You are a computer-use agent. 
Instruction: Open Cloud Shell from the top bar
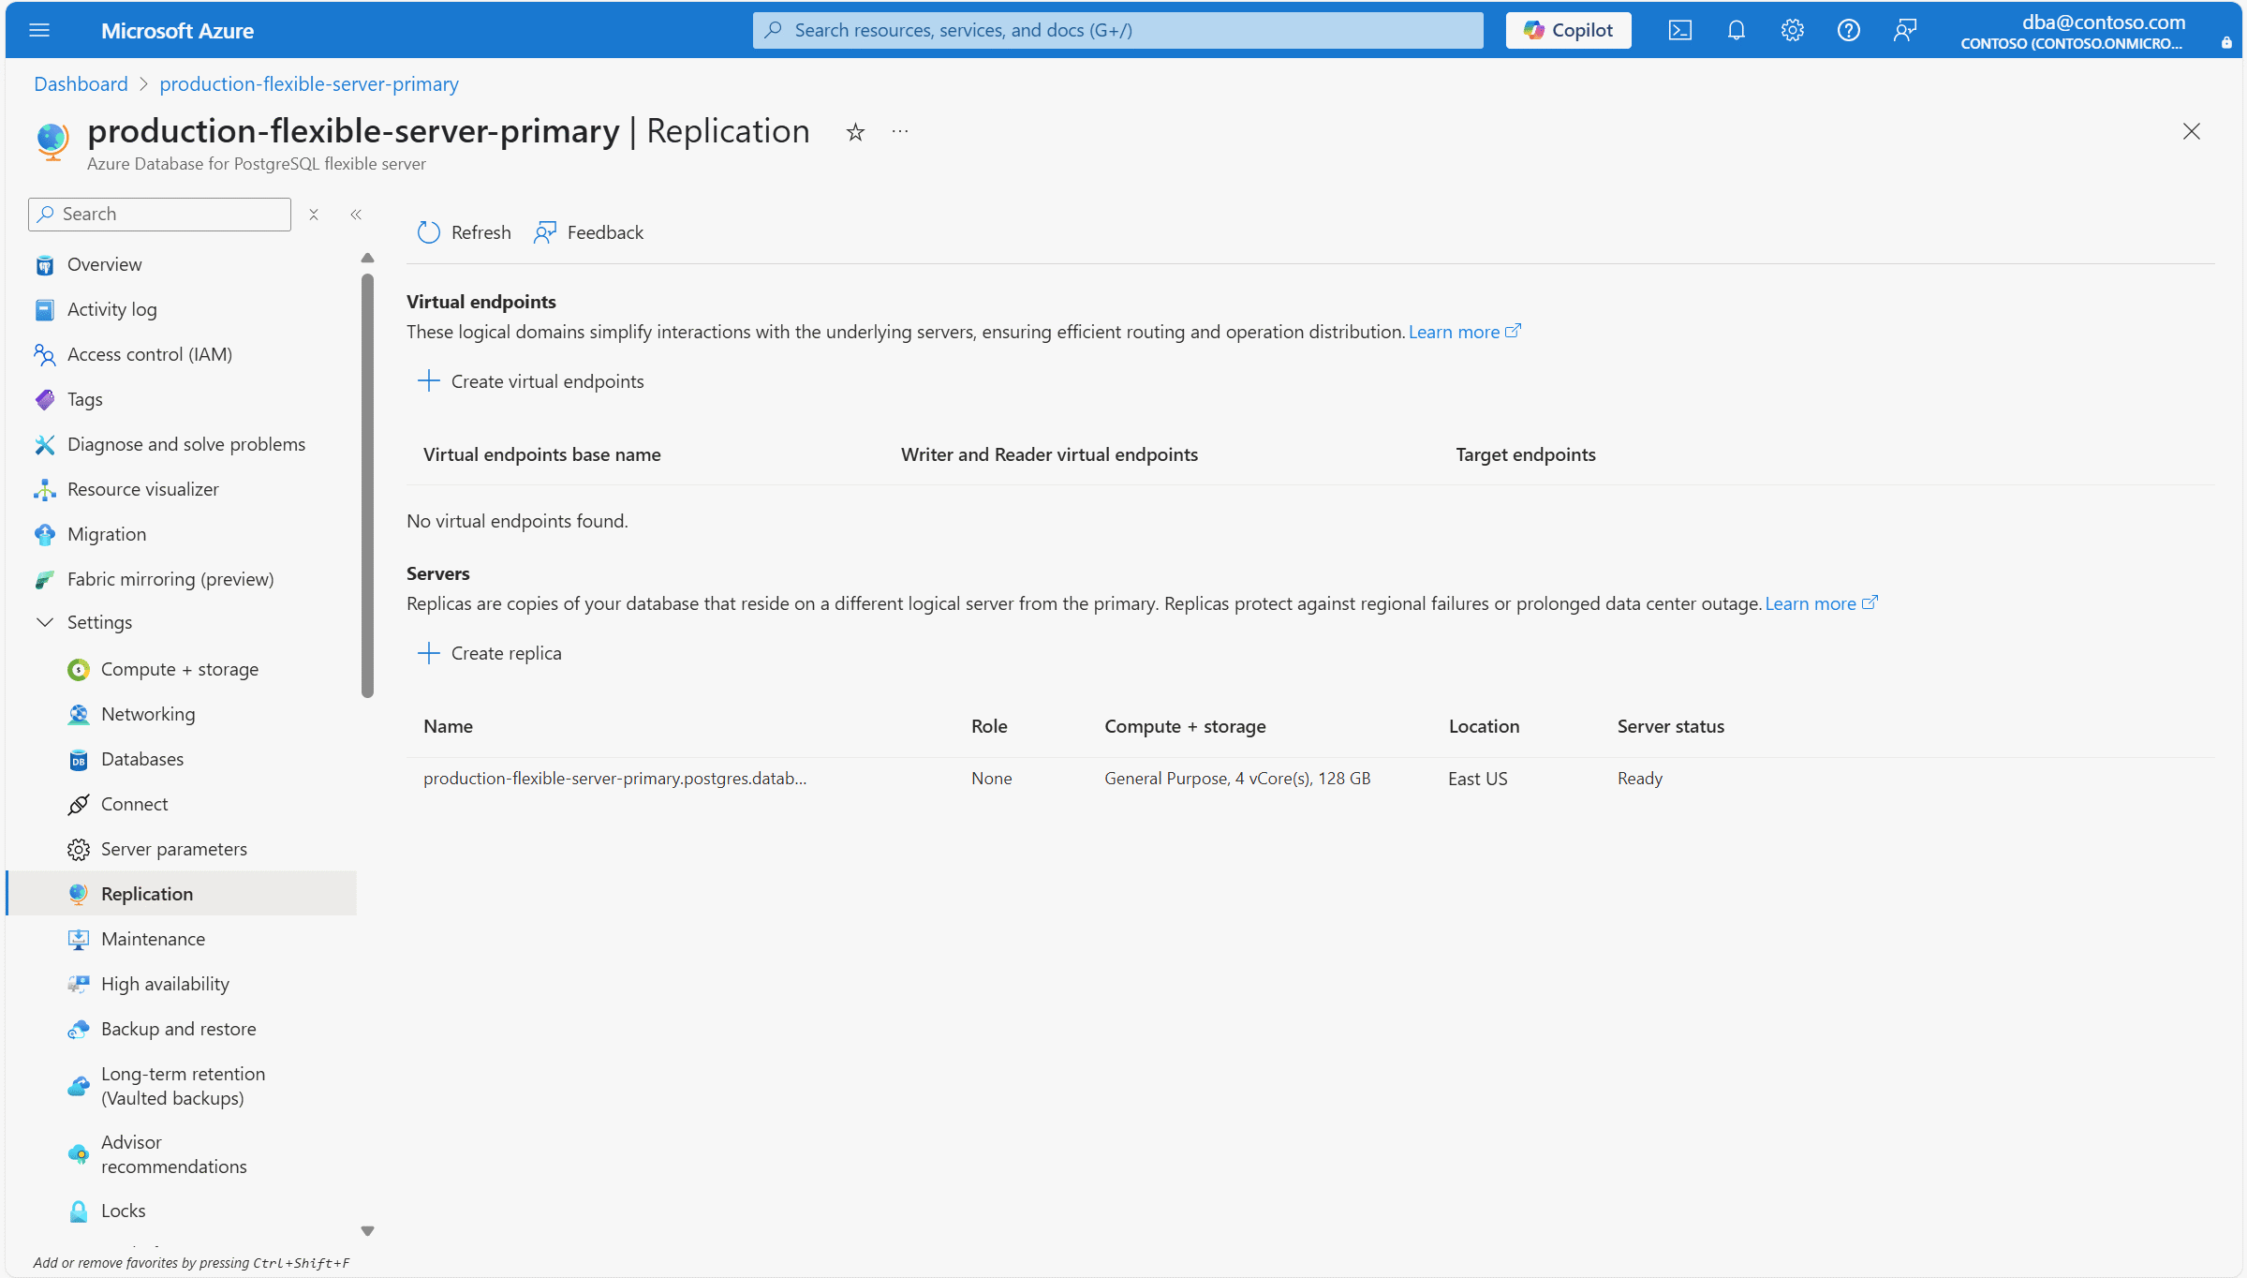(x=1680, y=30)
